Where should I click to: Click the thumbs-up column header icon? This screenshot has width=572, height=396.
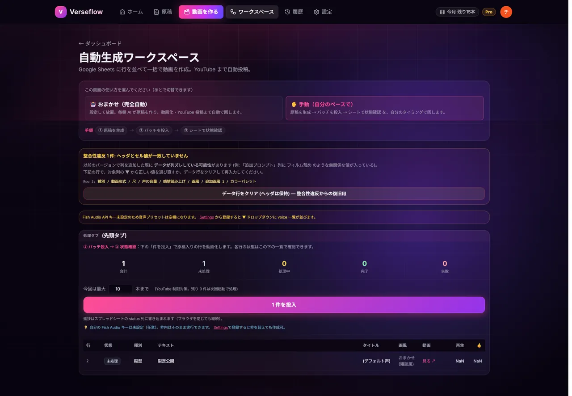click(x=479, y=345)
